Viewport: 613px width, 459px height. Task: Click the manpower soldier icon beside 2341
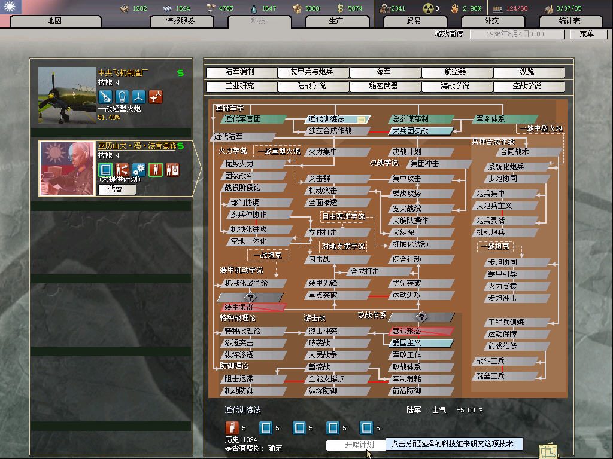coord(385,8)
